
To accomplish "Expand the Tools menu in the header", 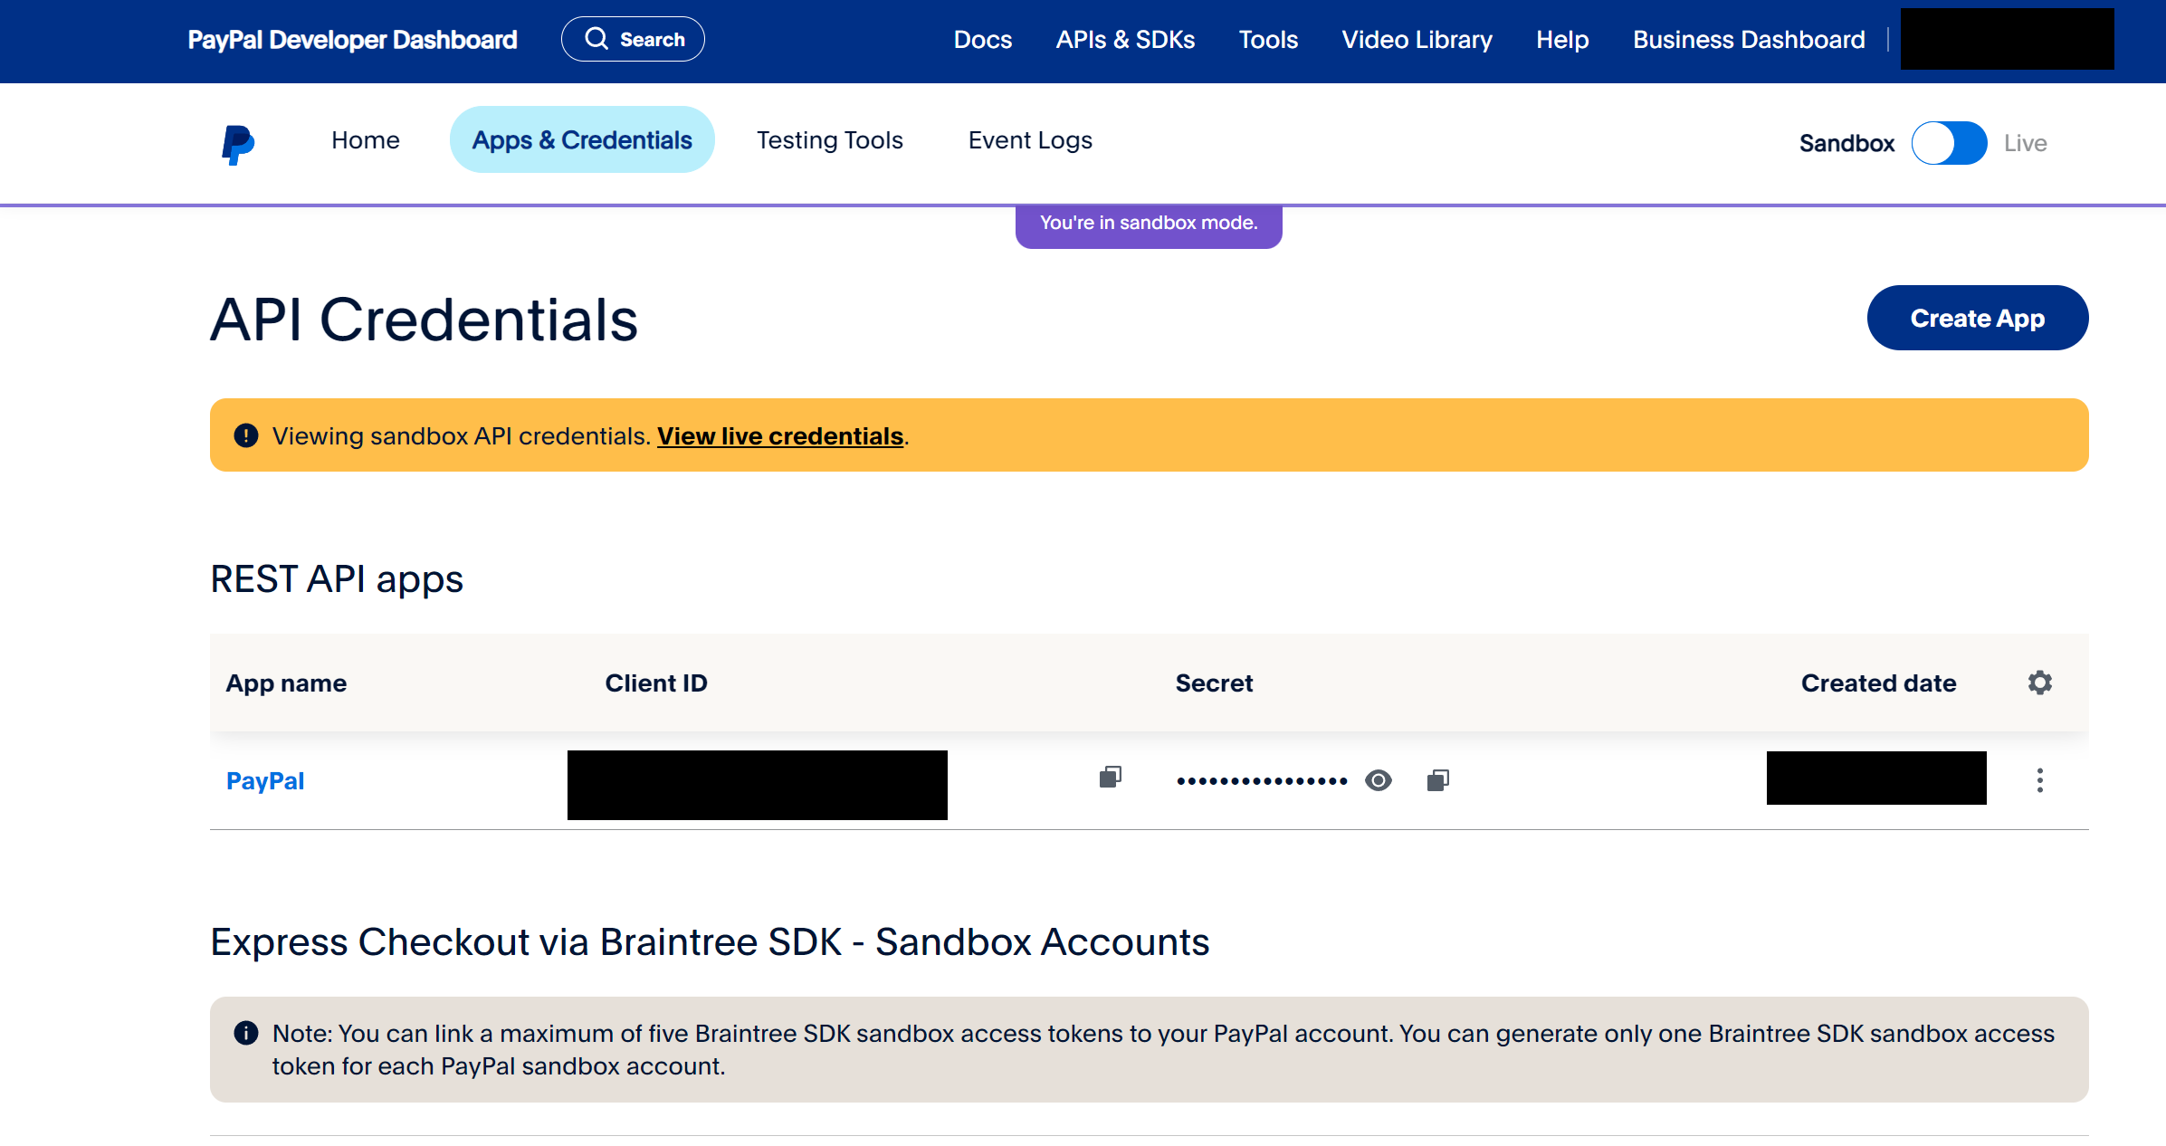I will (1268, 40).
